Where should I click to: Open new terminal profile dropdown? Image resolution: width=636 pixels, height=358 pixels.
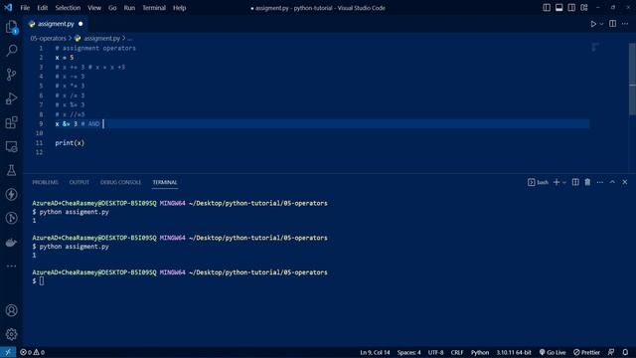pyautogui.click(x=564, y=182)
